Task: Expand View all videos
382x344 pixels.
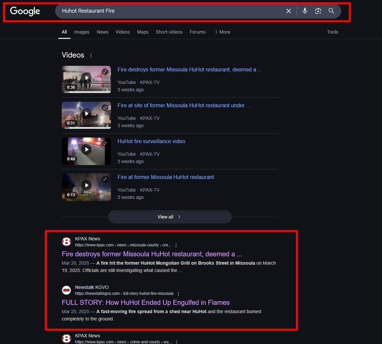Action: point(170,217)
